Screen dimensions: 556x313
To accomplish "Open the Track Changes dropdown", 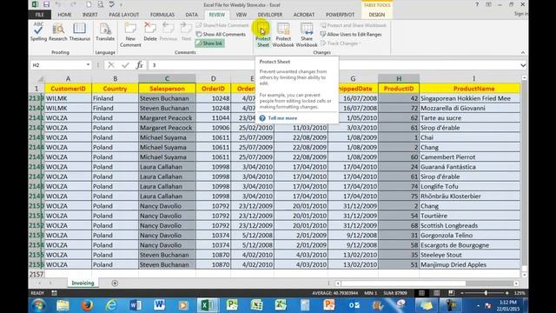I will point(341,43).
